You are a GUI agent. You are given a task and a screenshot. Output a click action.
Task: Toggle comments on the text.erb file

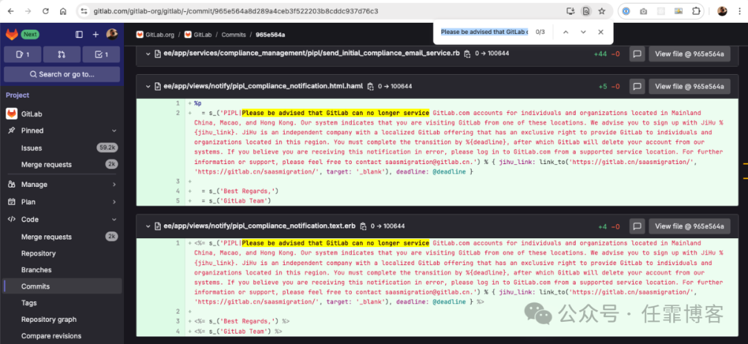(637, 226)
